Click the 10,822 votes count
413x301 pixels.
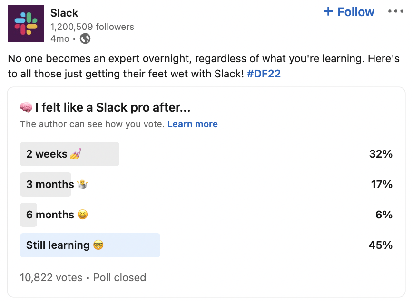(x=51, y=277)
